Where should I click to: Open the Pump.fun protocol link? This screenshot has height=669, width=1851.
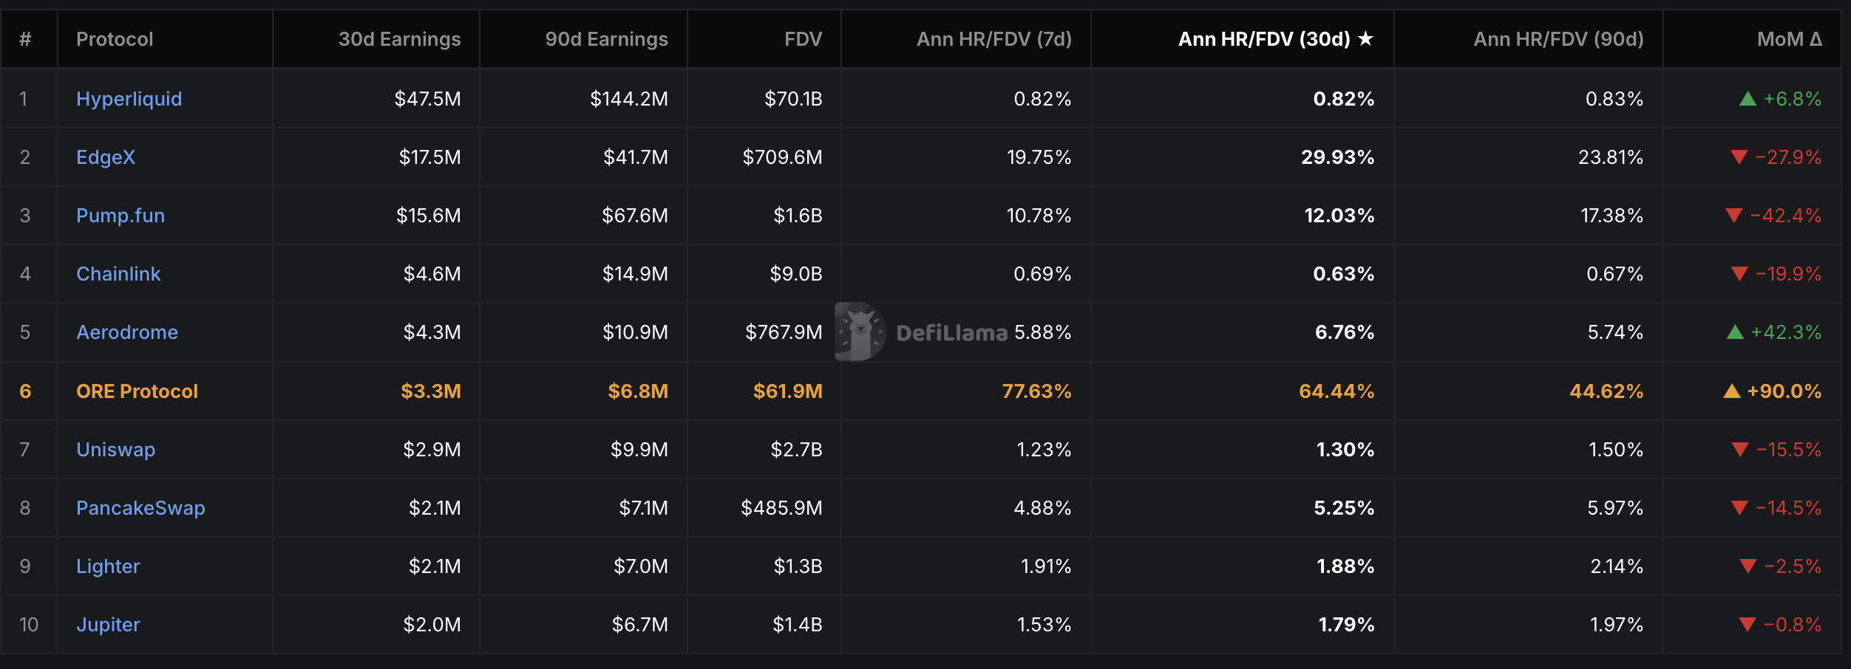pyautogui.click(x=120, y=216)
